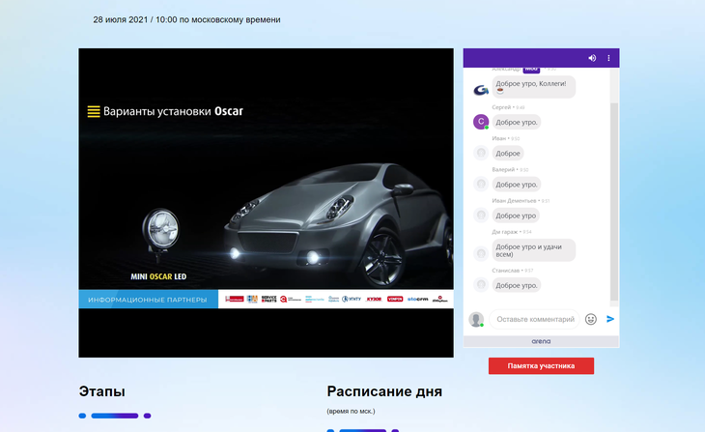Click the moderator's logo avatar in the chat

pyautogui.click(x=481, y=90)
